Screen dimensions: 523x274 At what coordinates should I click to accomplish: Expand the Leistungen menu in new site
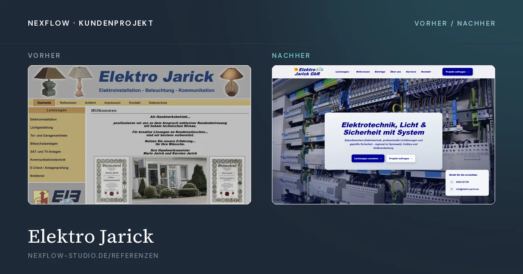(x=343, y=71)
